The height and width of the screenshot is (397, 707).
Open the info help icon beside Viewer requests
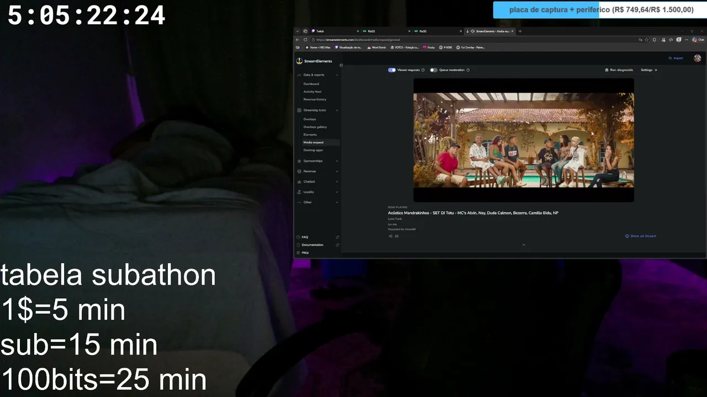[423, 70]
